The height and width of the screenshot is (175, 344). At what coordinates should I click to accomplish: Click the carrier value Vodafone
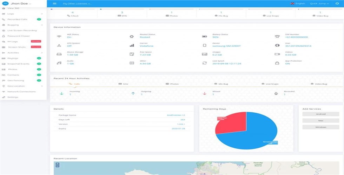tap(147, 46)
